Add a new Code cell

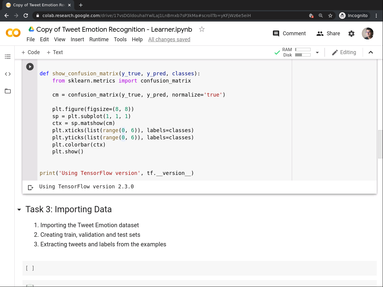click(x=31, y=52)
